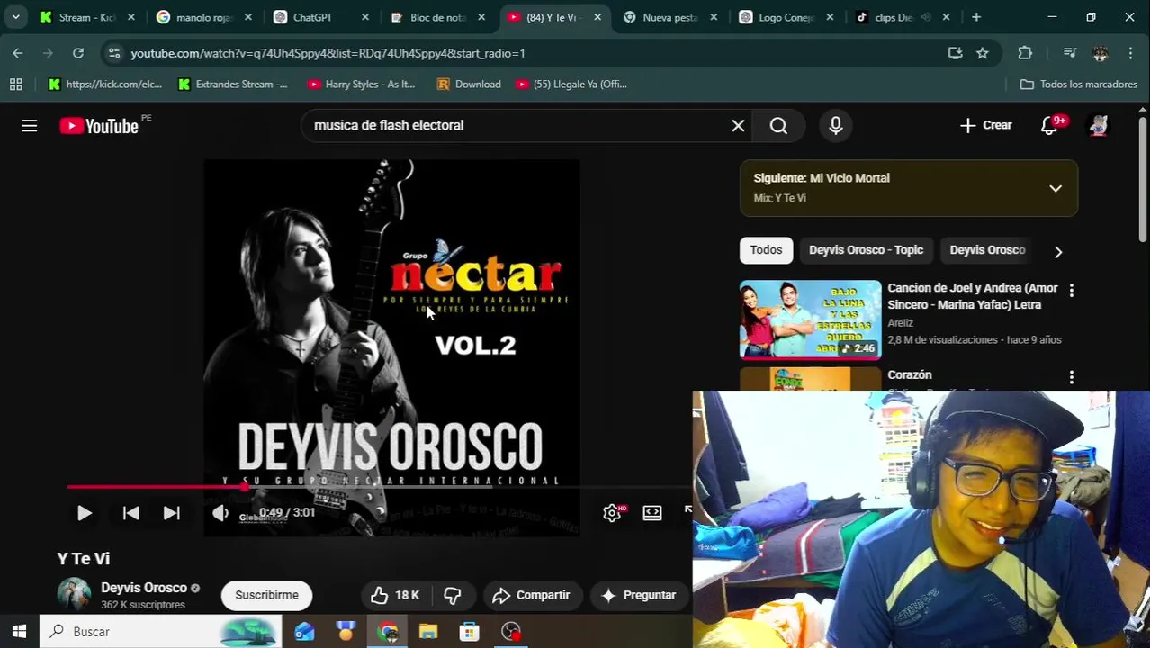Select the Deyvis Orosco - Topic chip
The height and width of the screenshot is (648, 1150).
(866, 250)
